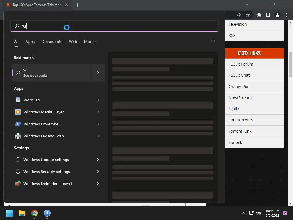Open Chrome tab search chevron
The image size is (293, 220).
pos(247,4)
